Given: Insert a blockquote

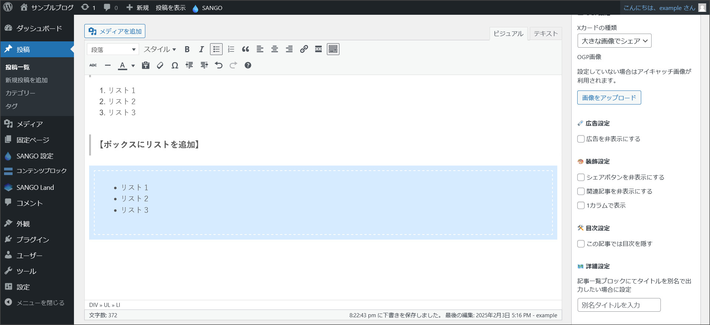Looking at the screenshot, I should pos(246,49).
